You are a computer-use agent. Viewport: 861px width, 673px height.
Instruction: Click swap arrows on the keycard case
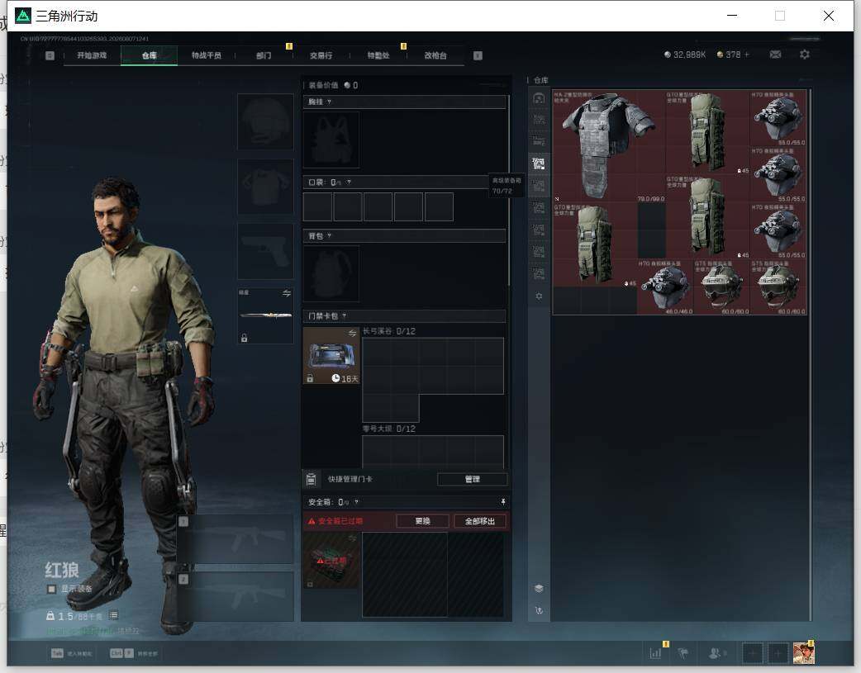coord(352,334)
